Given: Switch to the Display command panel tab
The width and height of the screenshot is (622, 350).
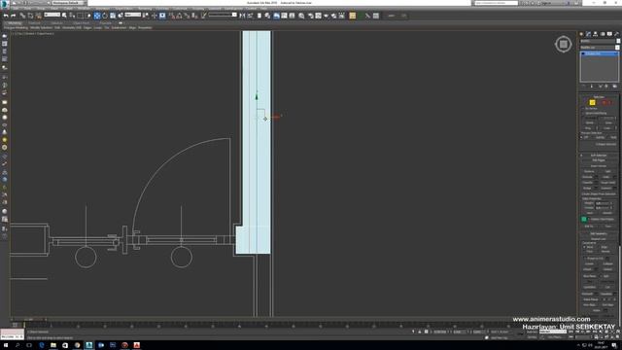Looking at the screenshot, I should pos(609,34).
